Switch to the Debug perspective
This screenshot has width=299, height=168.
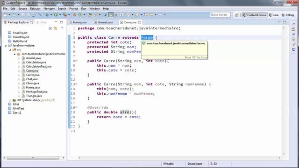pos(288,15)
